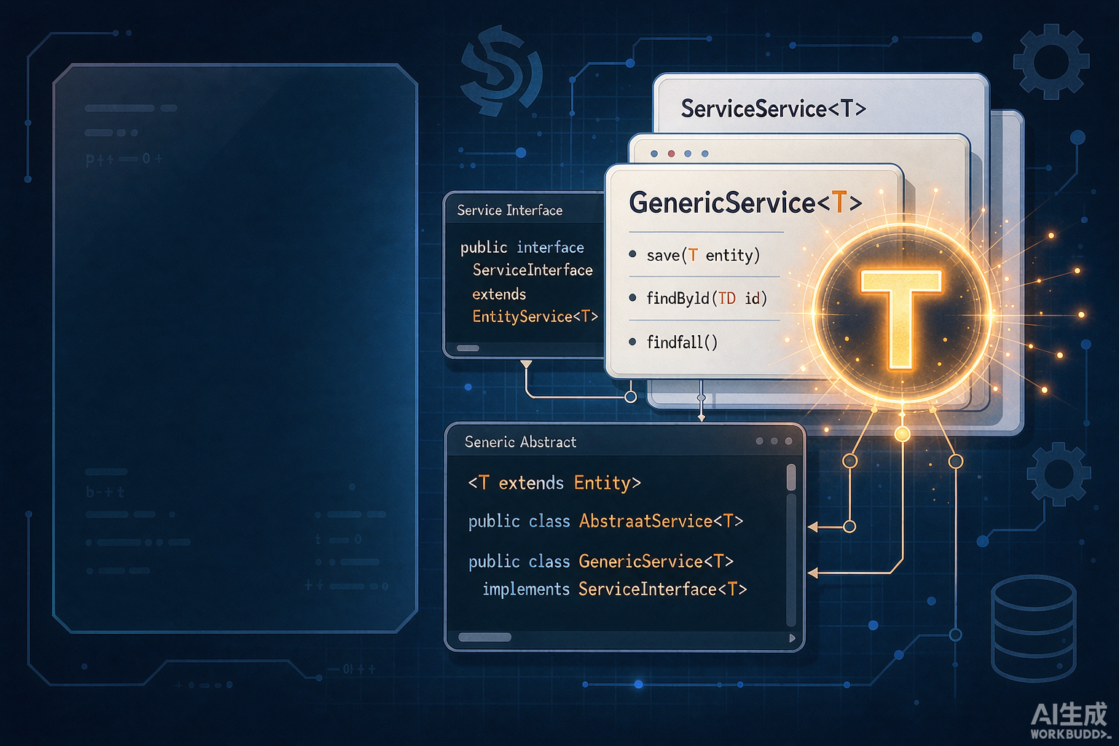Viewport: 1119px width, 746px height.
Task: Select the findfall() method
Action: pyautogui.click(x=682, y=342)
